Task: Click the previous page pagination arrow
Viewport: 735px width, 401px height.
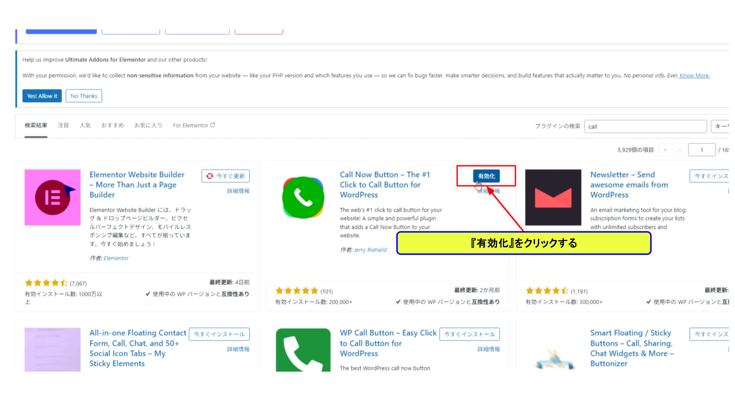Action: [x=680, y=150]
